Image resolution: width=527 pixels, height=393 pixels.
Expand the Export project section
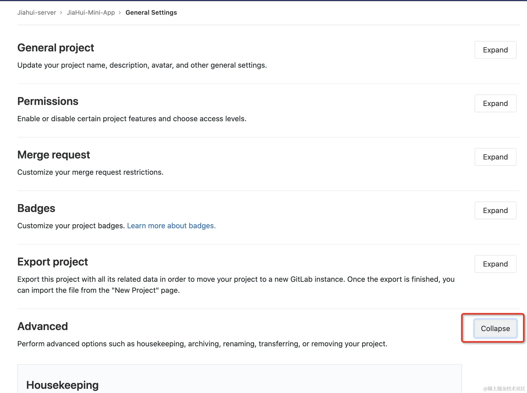[495, 264]
